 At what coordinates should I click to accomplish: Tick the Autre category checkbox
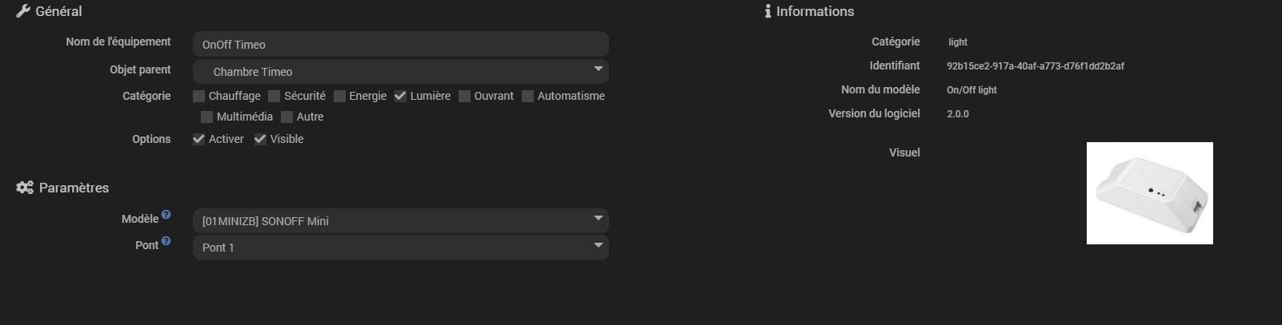coord(287,117)
